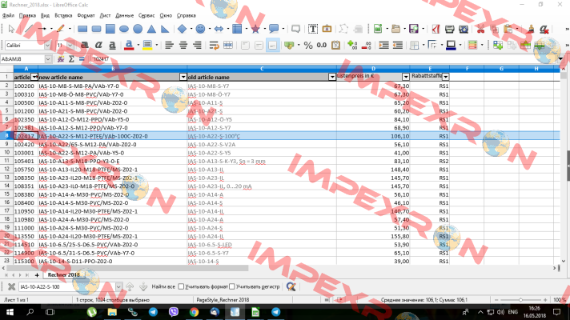Viewport: 570px width, 320px height.
Task: Center text horizontally
Action: click(x=183, y=45)
